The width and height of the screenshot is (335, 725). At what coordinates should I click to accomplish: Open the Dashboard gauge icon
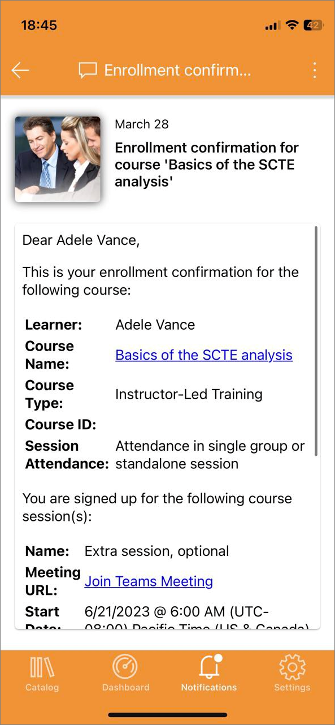pos(125,667)
